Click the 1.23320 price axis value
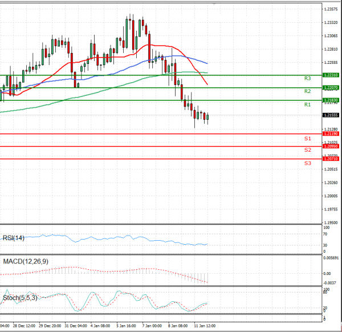 tap(331, 23)
